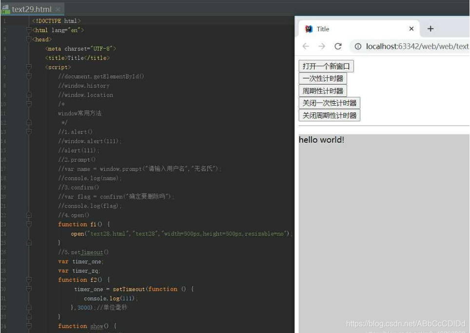470x333 pixels.
Task: Click the //window.alert(111); comment
Action: 90,141
